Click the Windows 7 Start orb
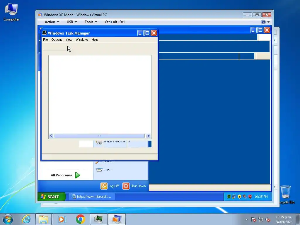 pyautogui.click(x=8, y=219)
